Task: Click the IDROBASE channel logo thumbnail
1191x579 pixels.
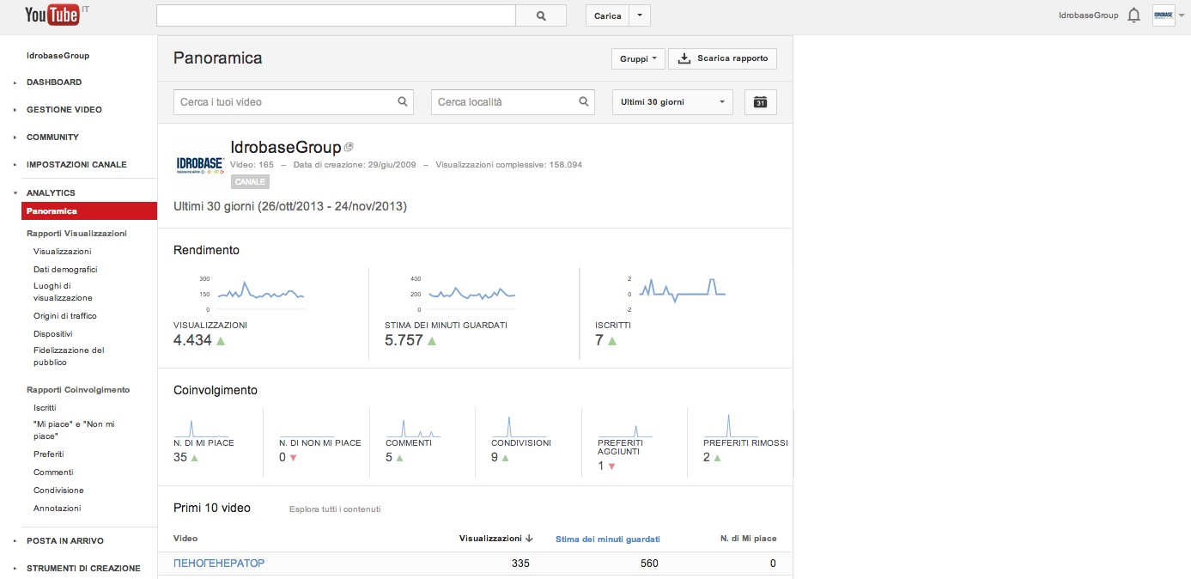Action: pyautogui.click(x=199, y=164)
